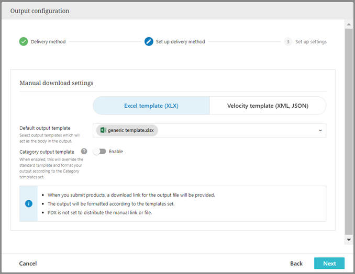This screenshot has width=355, height=274.
Task: Expand the Default output template dropdown arrow
Action: (x=320, y=131)
